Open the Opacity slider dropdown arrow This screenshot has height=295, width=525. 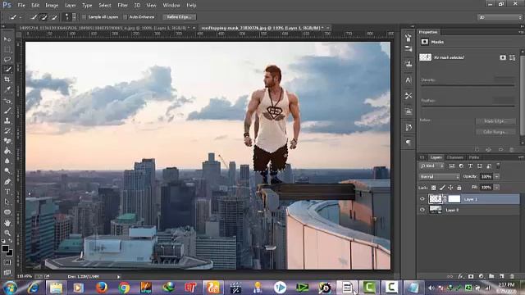point(497,177)
